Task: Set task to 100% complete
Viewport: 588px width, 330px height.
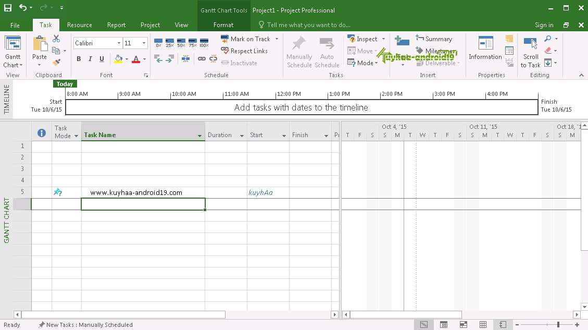Action: point(204,42)
